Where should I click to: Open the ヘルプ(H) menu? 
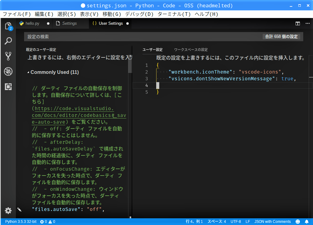pyautogui.click(x=206, y=14)
